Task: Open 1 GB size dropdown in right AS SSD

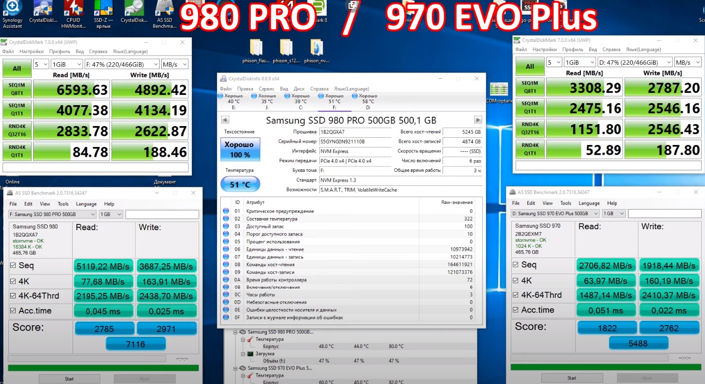Action: point(613,213)
